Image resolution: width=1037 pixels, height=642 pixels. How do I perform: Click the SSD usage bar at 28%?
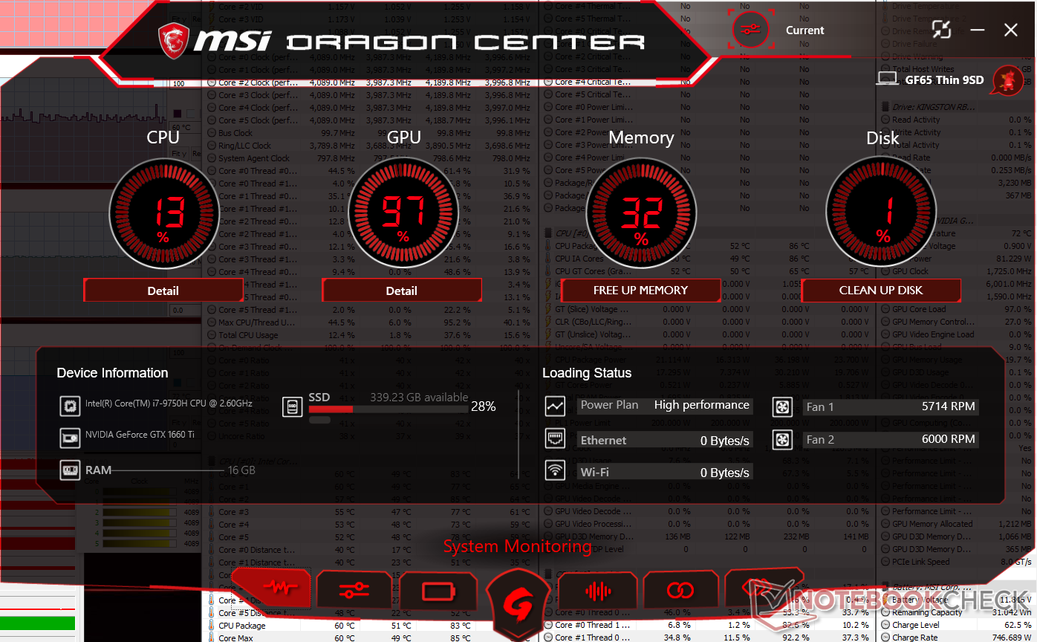(x=389, y=409)
